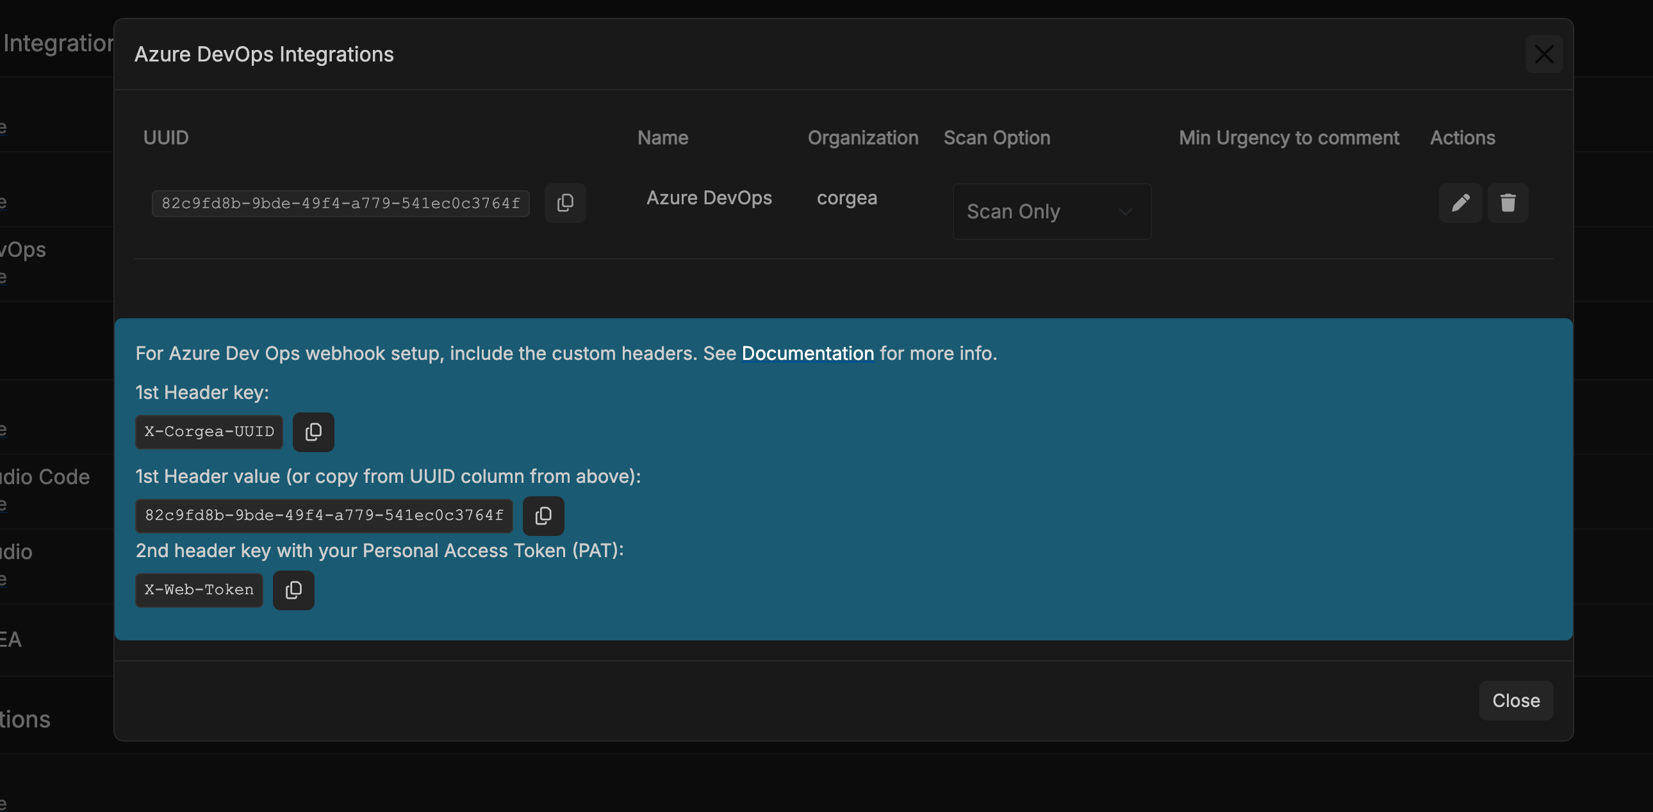Close the dialog with the X icon
1653x812 pixels.
(1544, 54)
